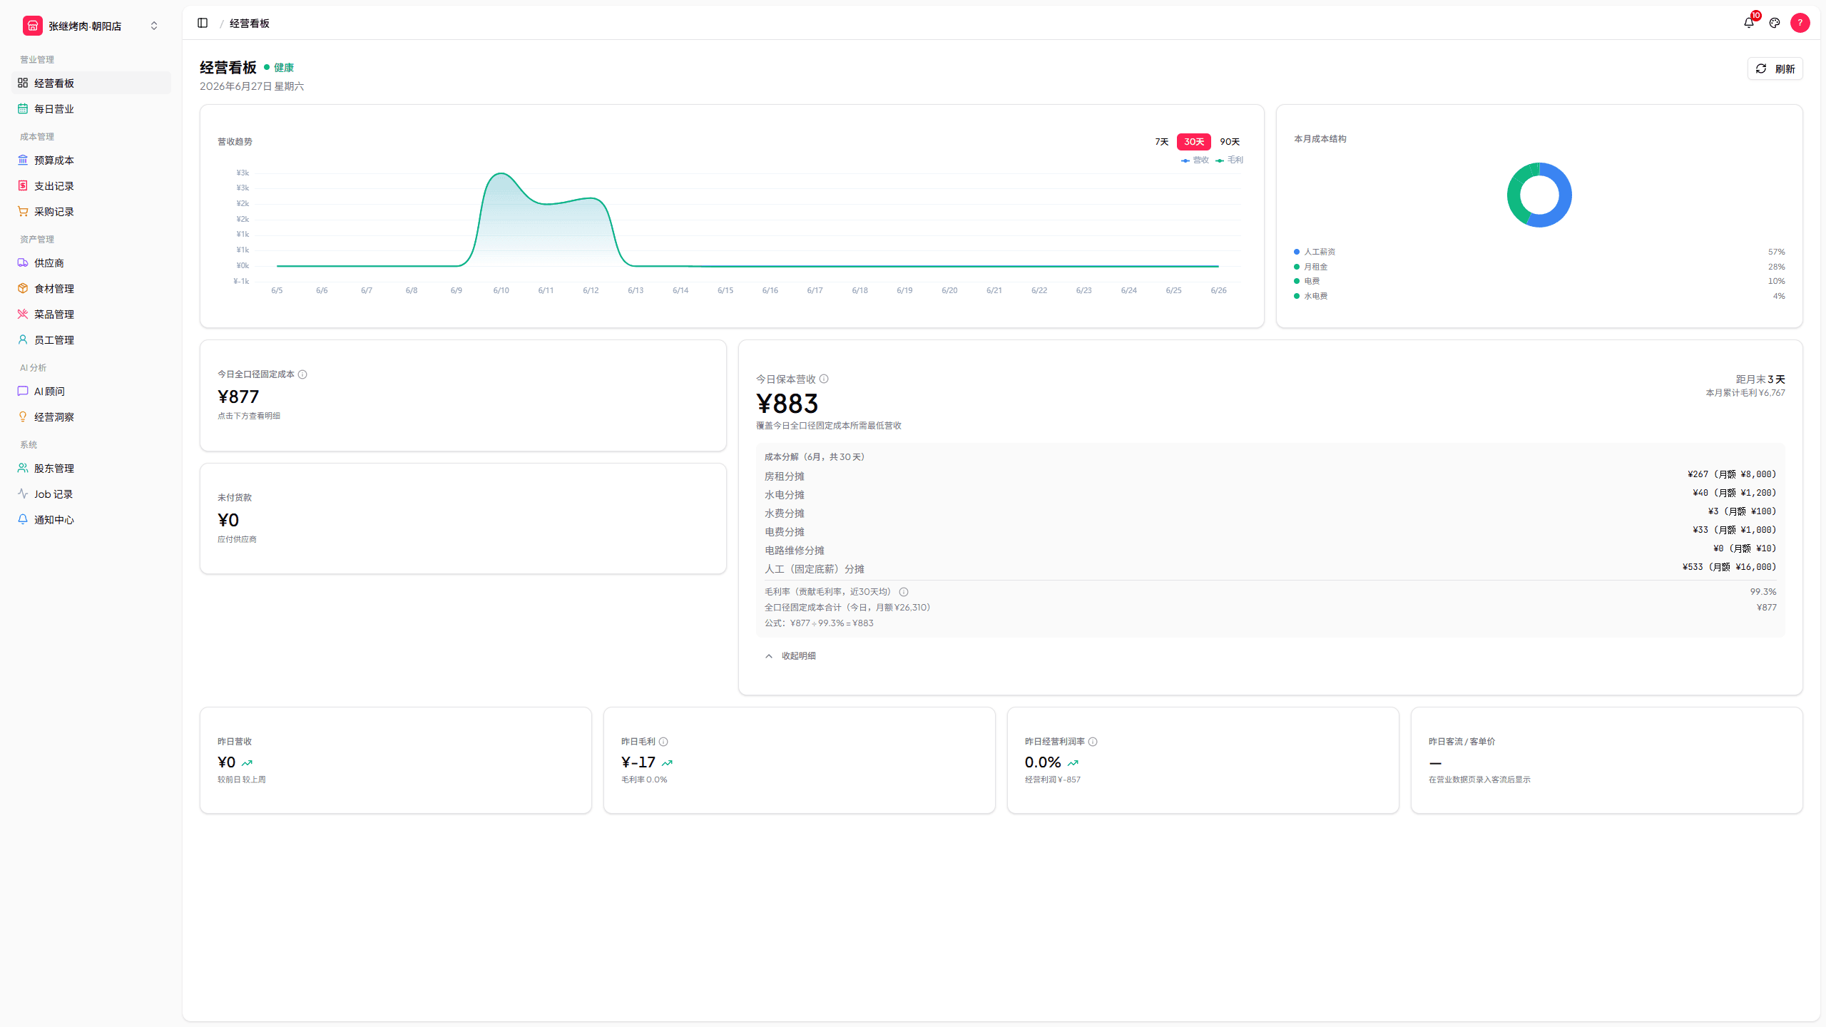Click the date 2026年6月27日 星期六
Viewport: 1826px width, 1027px height.
point(252,86)
